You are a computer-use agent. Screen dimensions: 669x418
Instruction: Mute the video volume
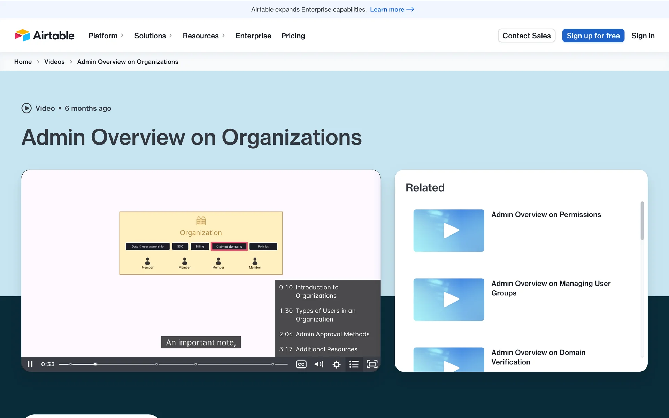319,364
